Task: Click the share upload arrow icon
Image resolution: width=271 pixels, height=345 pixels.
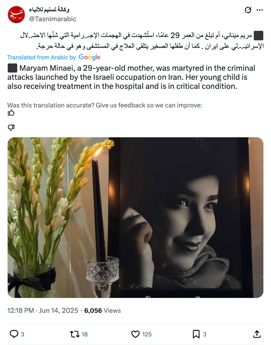Action: click(x=256, y=334)
